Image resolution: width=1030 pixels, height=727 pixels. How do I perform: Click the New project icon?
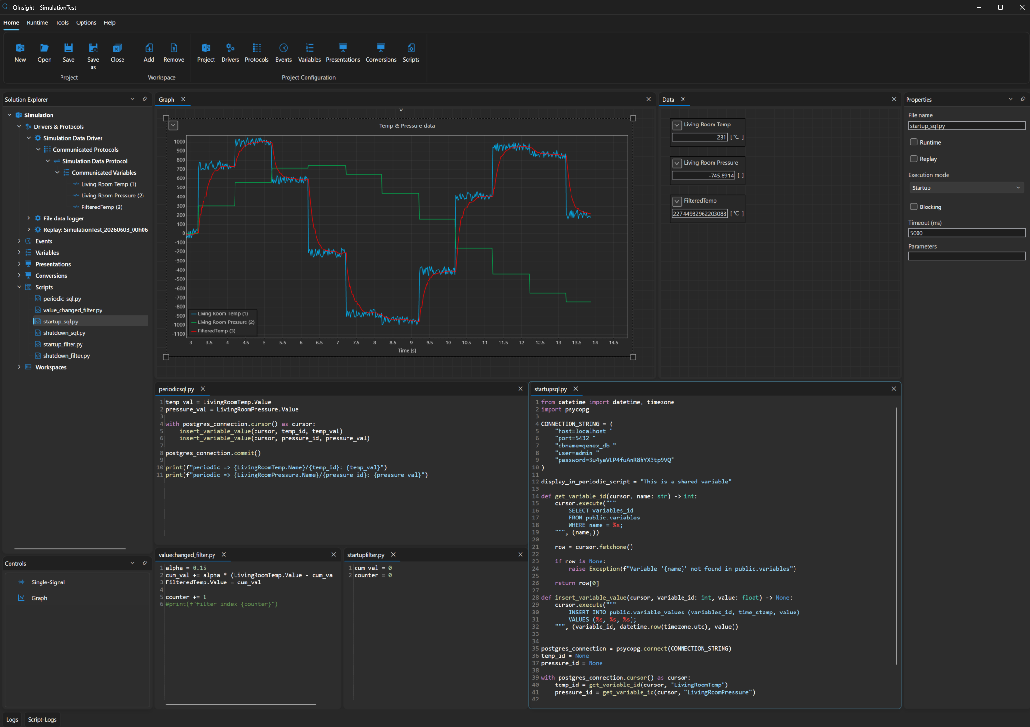[x=20, y=48]
